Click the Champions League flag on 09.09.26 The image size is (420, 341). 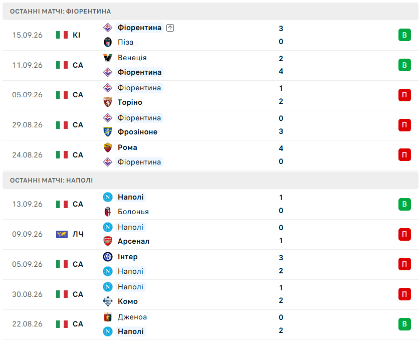pos(62,234)
